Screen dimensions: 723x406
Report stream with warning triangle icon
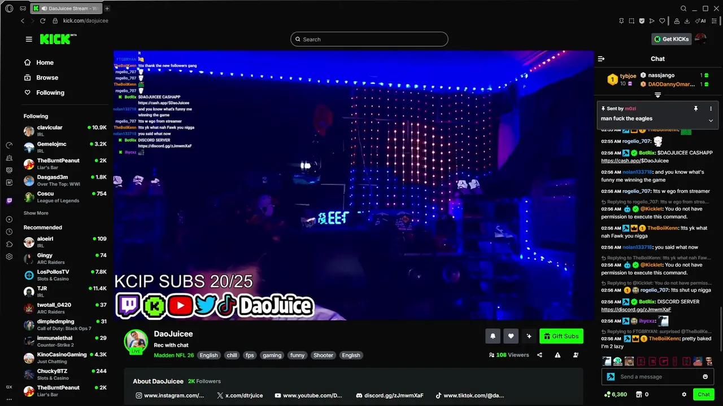(x=558, y=355)
